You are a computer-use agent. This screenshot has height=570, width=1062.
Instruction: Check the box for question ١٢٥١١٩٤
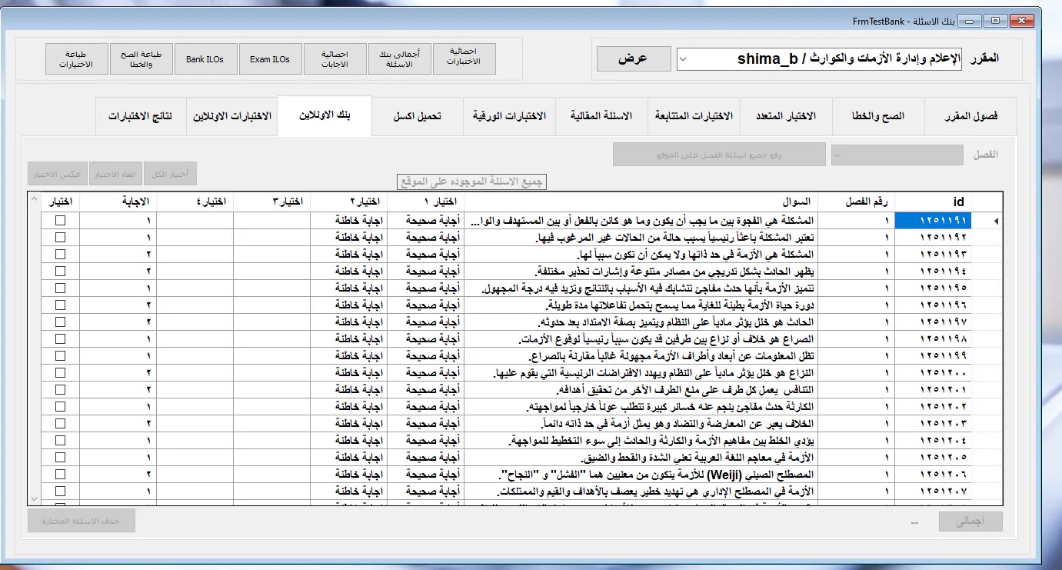point(61,272)
